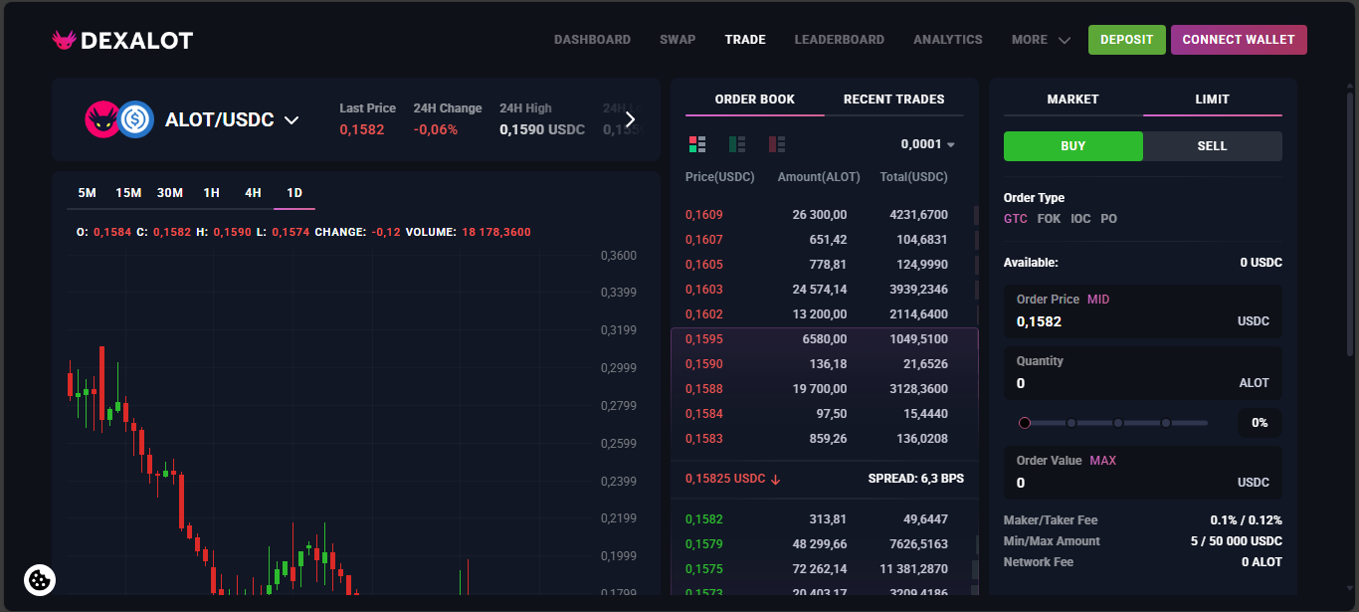
Task: Show bids-only order book view icon
Action: pyautogui.click(x=737, y=144)
